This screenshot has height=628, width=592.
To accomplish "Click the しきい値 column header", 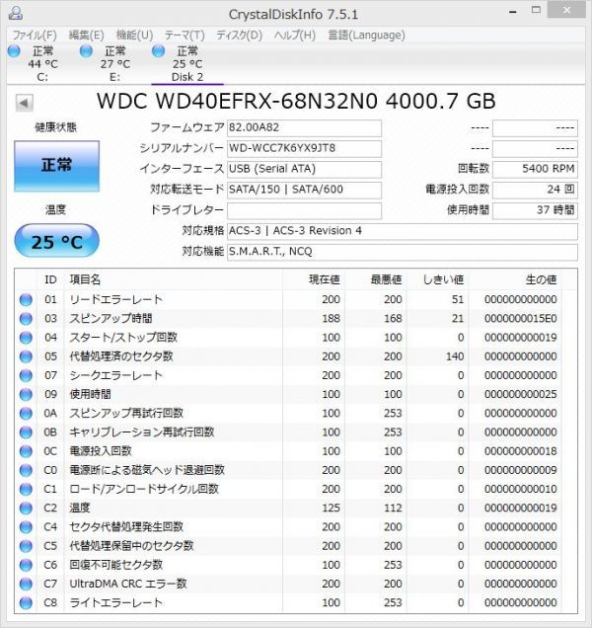I will 437,279.
